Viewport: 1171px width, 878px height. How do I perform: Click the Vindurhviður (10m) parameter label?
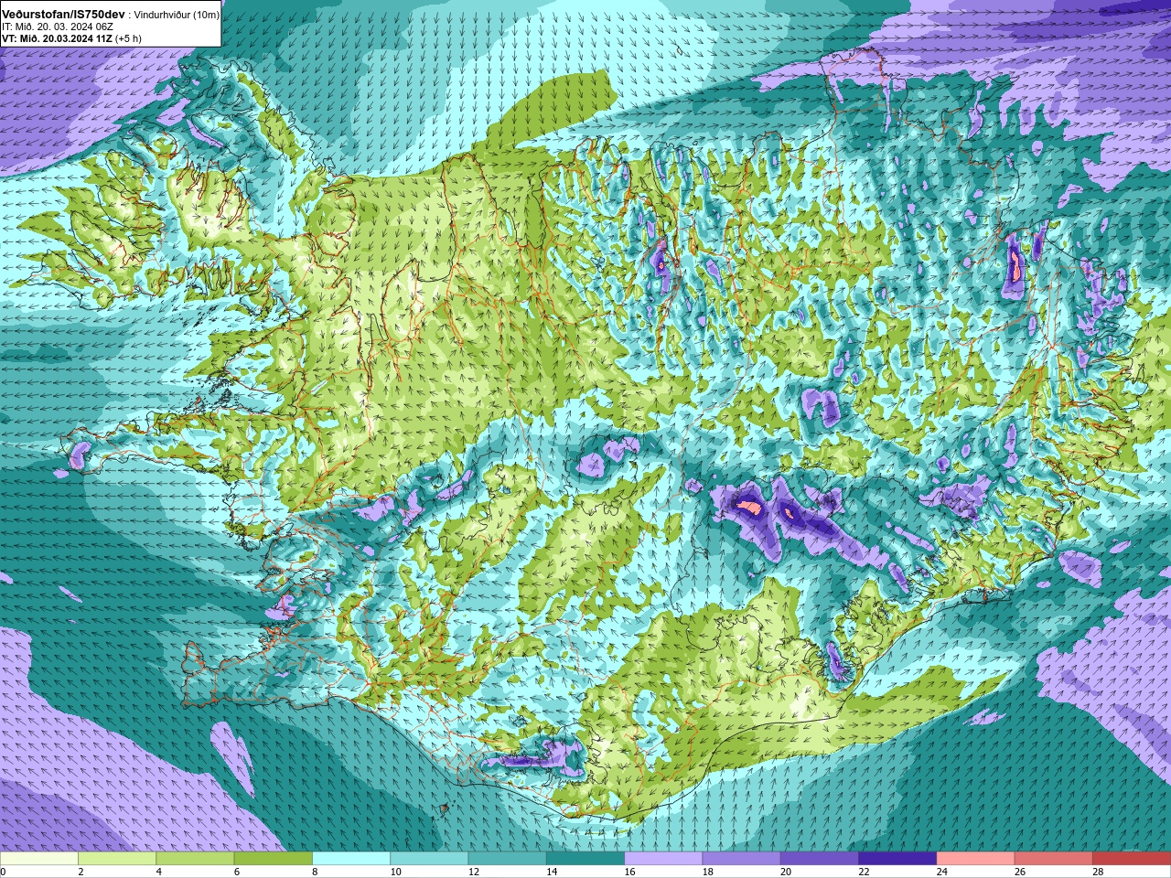(x=177, y=15)
